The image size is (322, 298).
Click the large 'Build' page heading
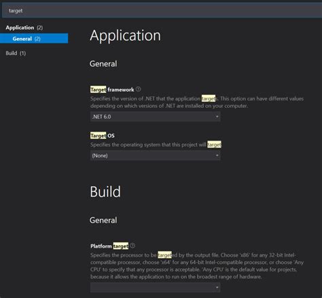[x=105, y=192]
